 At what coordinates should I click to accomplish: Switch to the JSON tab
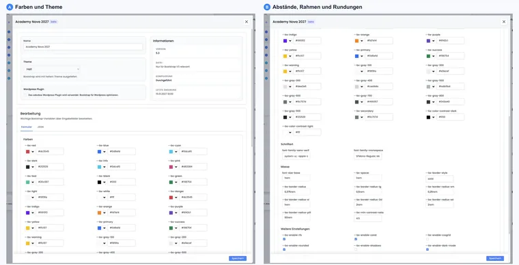[41, 127]
